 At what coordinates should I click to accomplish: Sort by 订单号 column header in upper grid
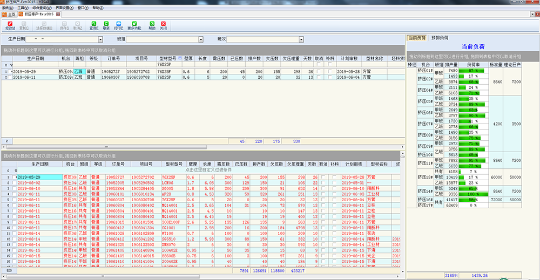click(x=113, y=58)
